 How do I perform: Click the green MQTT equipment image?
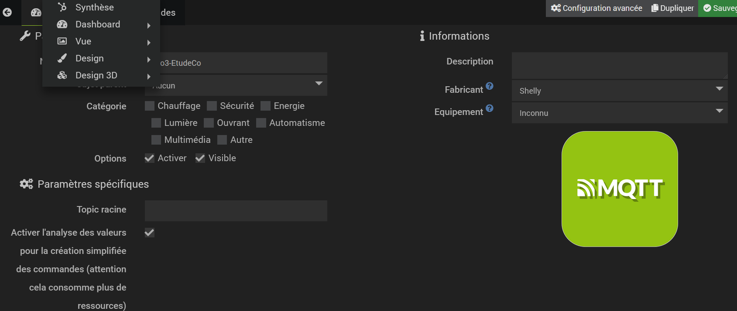click(620, 189)
